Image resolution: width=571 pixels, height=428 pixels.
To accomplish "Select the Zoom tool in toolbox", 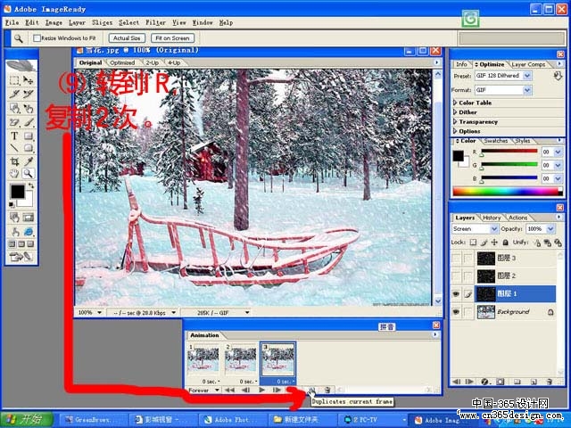I will 29,174.
